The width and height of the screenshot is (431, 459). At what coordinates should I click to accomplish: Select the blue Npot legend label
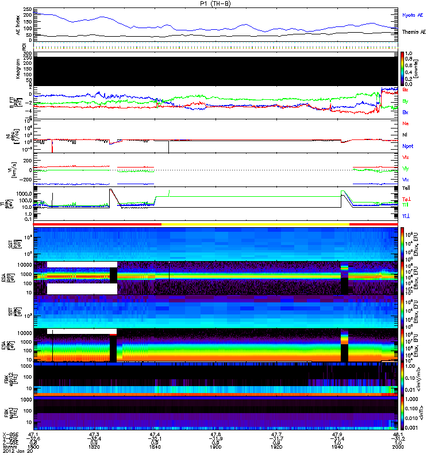pos(408,146)
